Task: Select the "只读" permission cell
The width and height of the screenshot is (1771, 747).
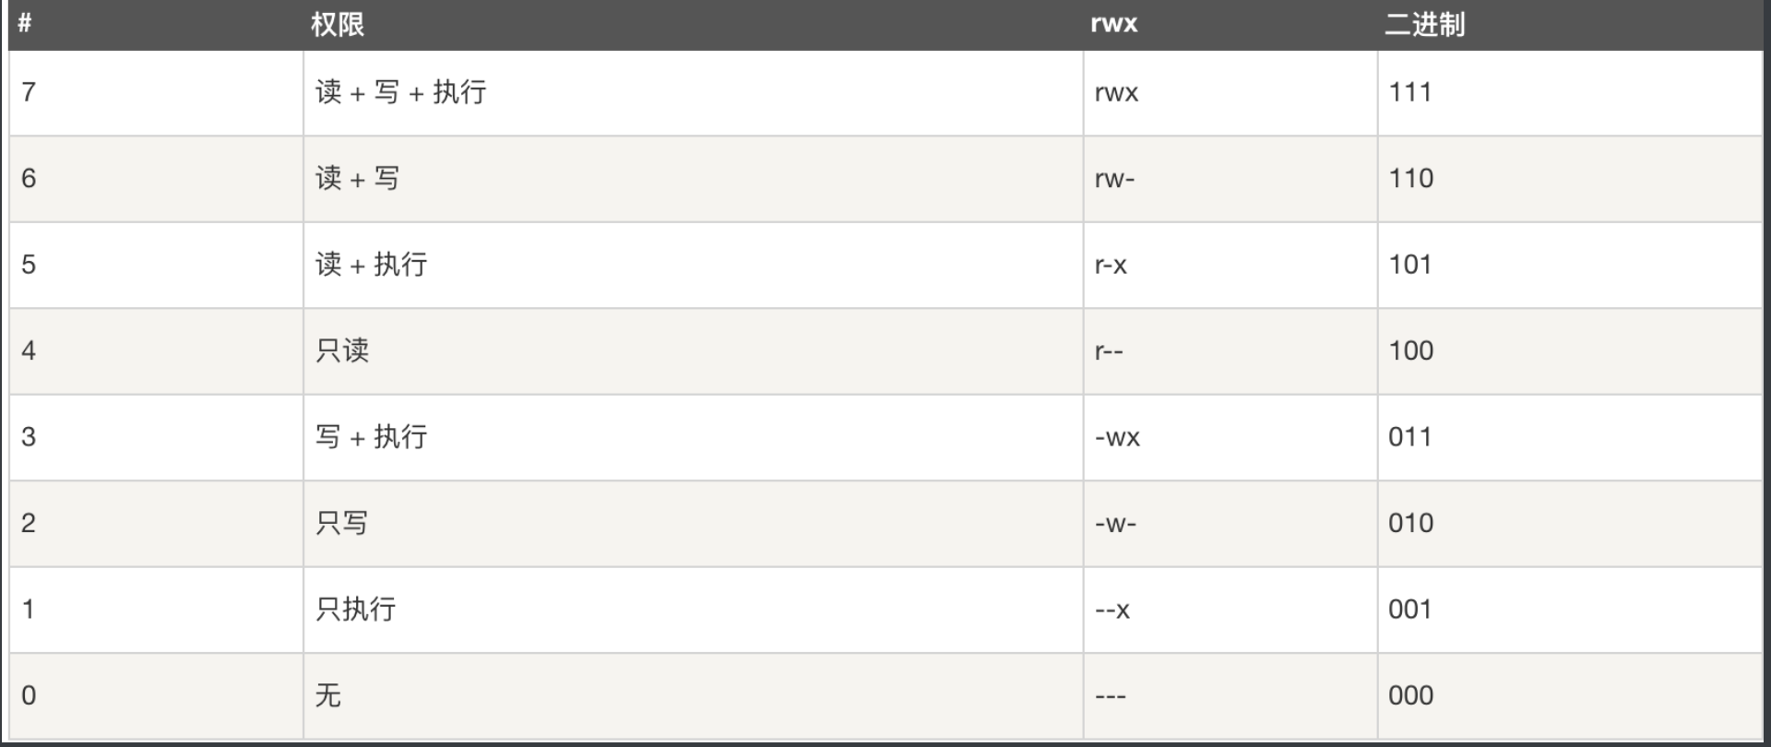Action: point(342,350)
